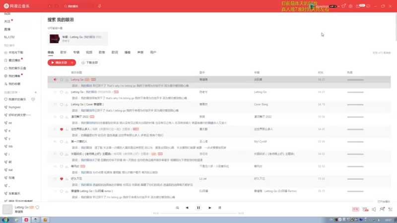
Task: Open the Letting Go album suggestion card
Action: click(78, 39)
